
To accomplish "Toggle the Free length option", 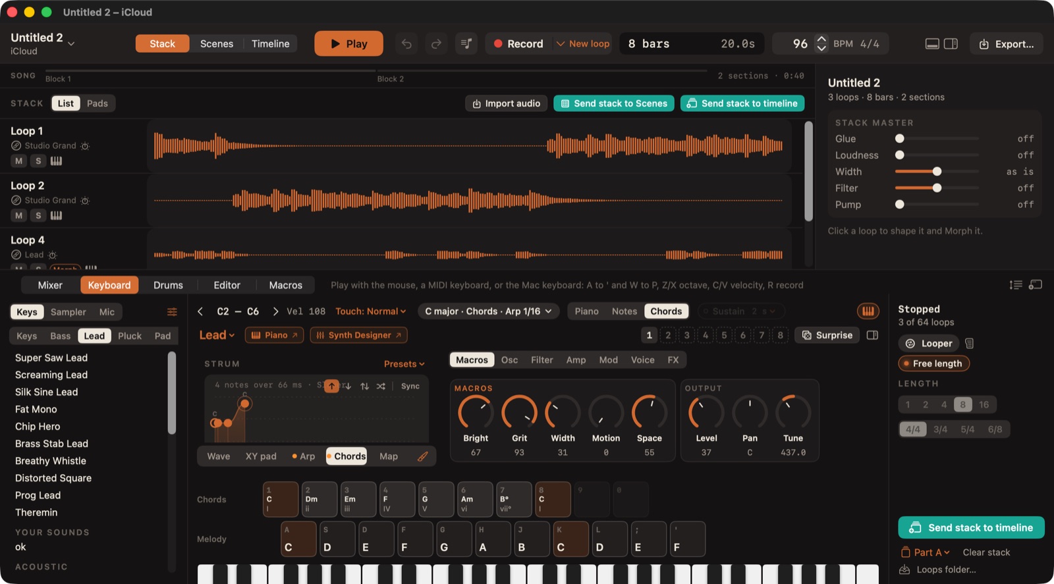I will [x=933, y=363].
